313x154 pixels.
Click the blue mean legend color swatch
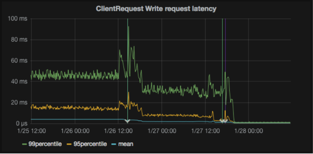click(114, 144)
